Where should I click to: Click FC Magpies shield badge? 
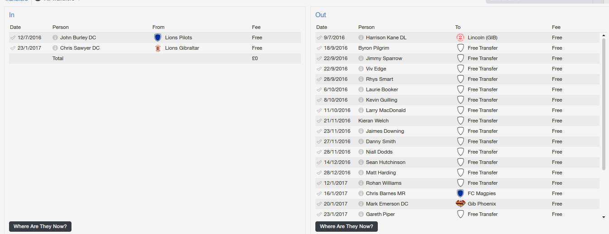[460, 193]
